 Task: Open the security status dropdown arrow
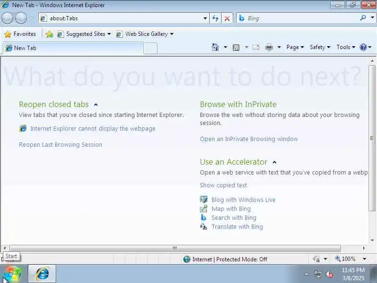pyautogui.click(x=325, y=259)
